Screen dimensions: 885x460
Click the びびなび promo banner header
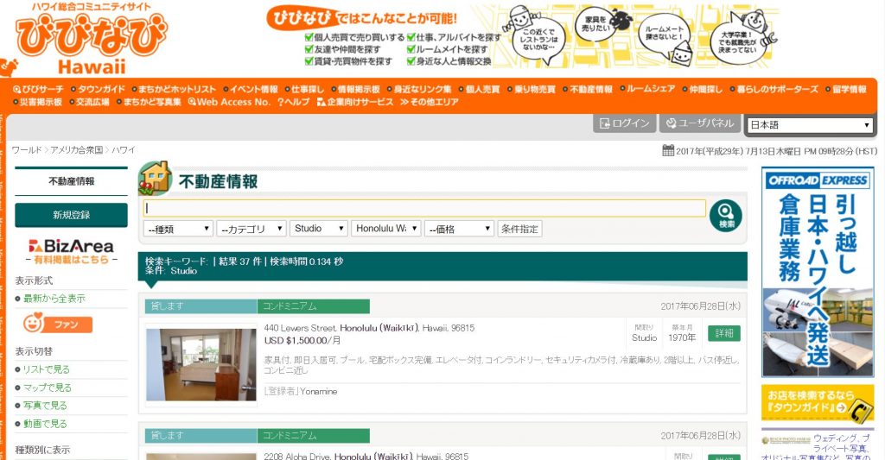point(361,18)
